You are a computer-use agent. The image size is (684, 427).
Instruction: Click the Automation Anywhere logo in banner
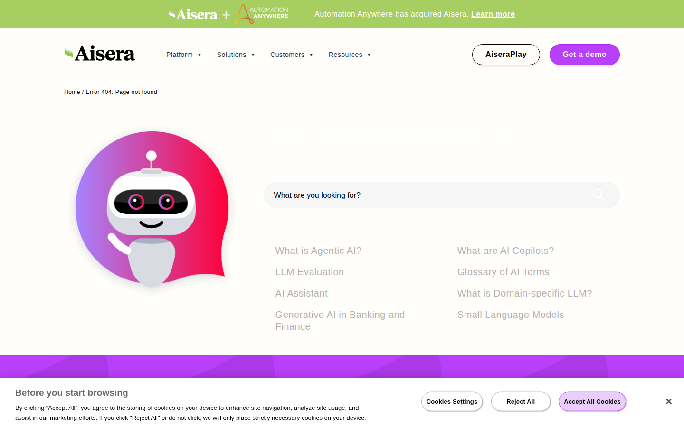[262, 14]
